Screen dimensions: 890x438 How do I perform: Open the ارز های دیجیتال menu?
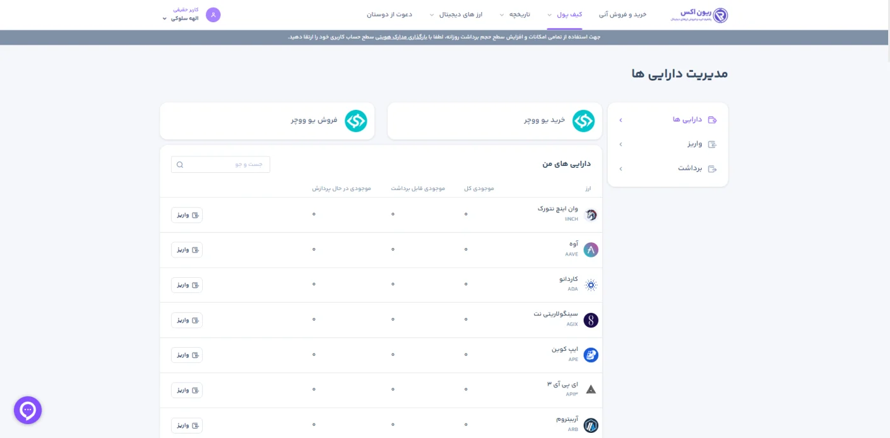[461, 14]
